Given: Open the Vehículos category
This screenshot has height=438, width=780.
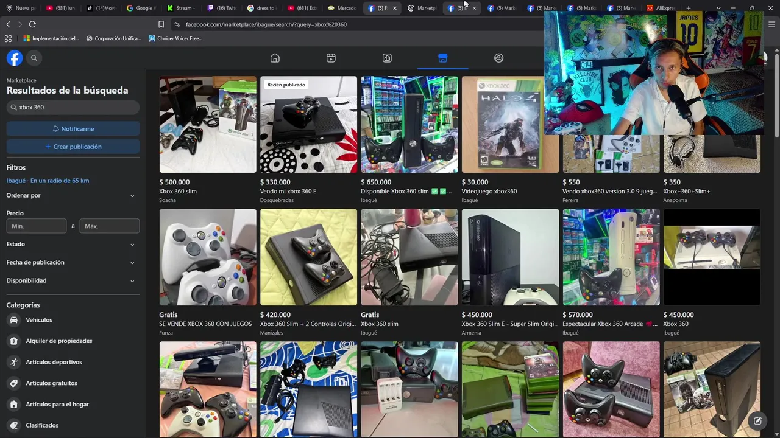Looking at the screenshot, I should [x=73, y=320].
